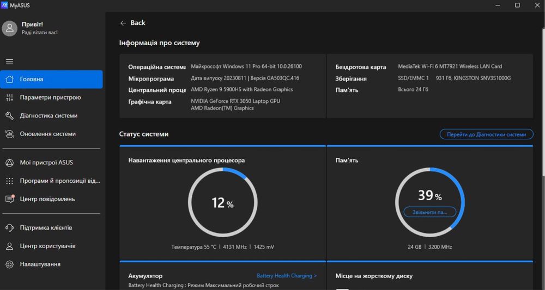Open Діагностика системи page
The width and height of the screenshot is (545, 290).
(51, 116)
